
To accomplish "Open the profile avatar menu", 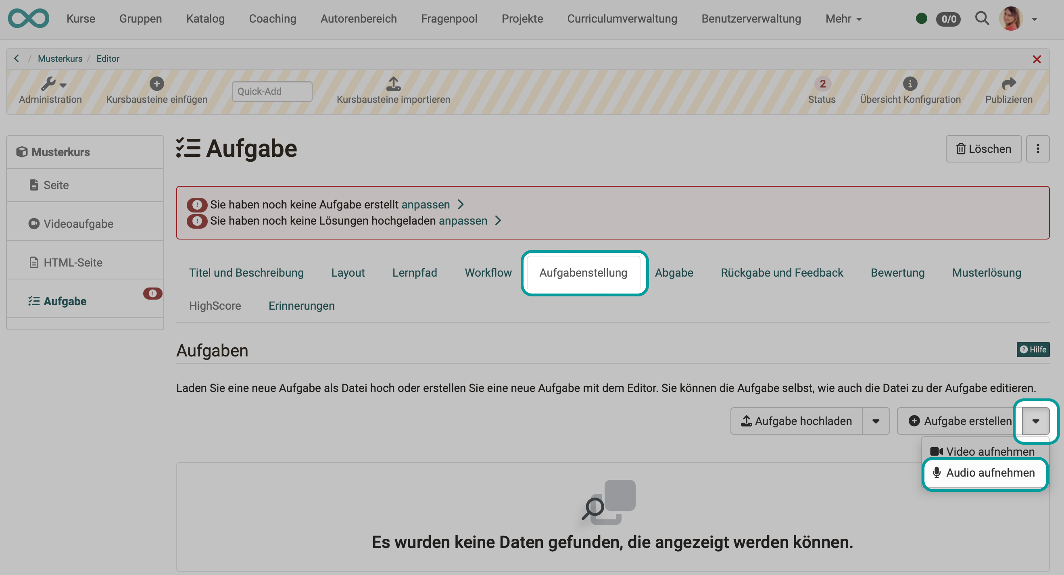I will [x=1012, y=18].
